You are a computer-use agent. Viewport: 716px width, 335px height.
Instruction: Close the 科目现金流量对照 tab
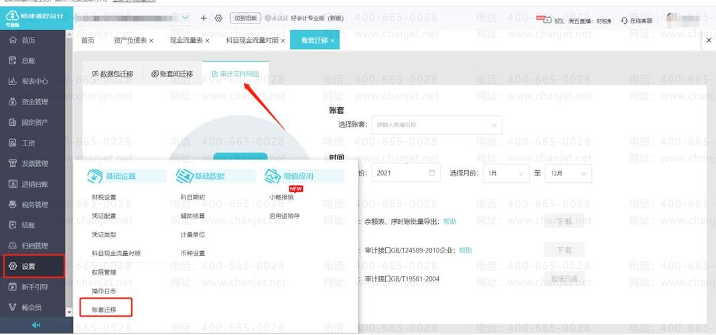(x=283, y=41)
